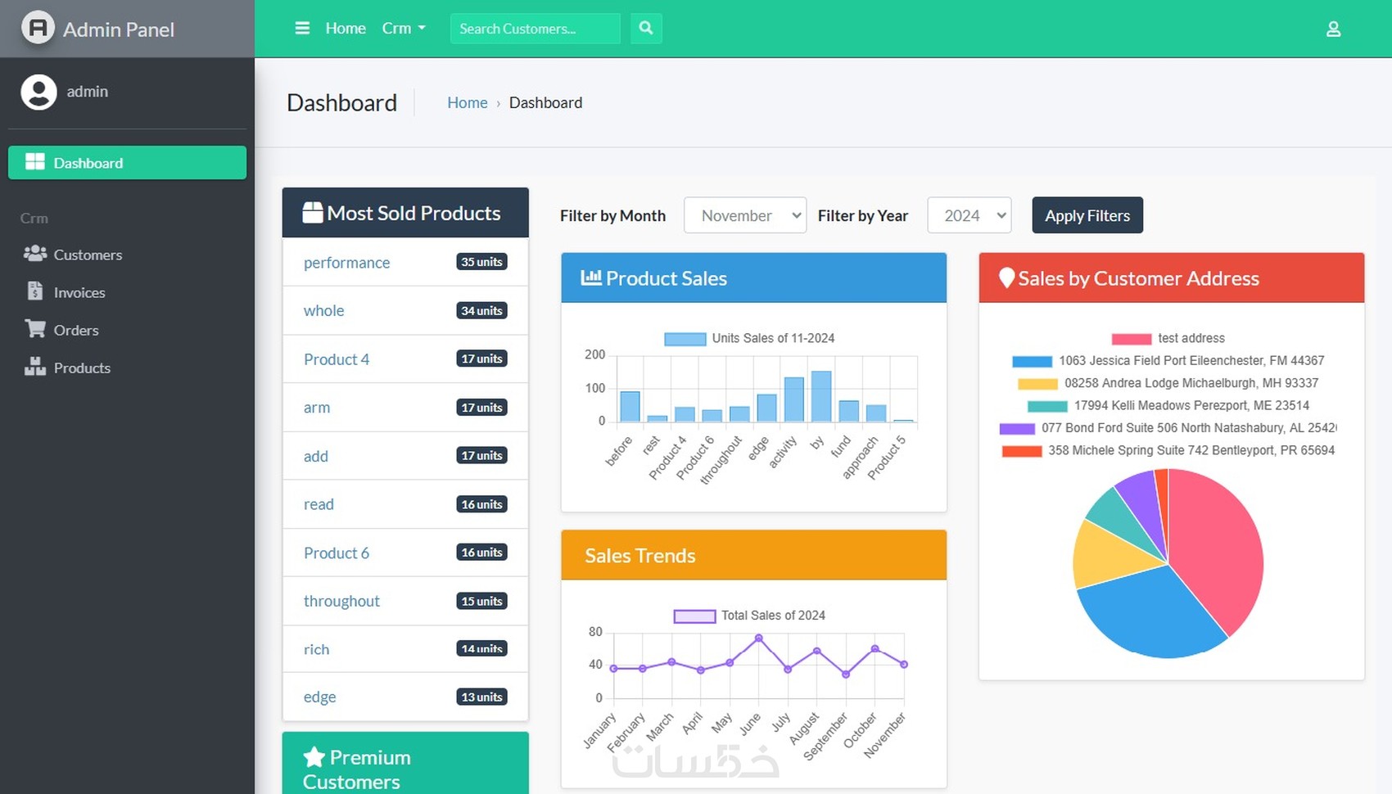Click the Orders shopping cart icon
1392x794 pixels.
(35, 330)
